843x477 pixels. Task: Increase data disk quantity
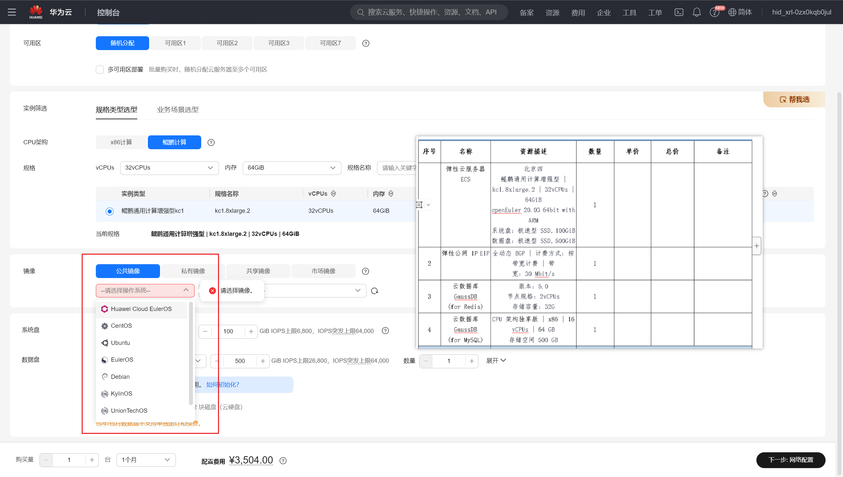(472, 361)
